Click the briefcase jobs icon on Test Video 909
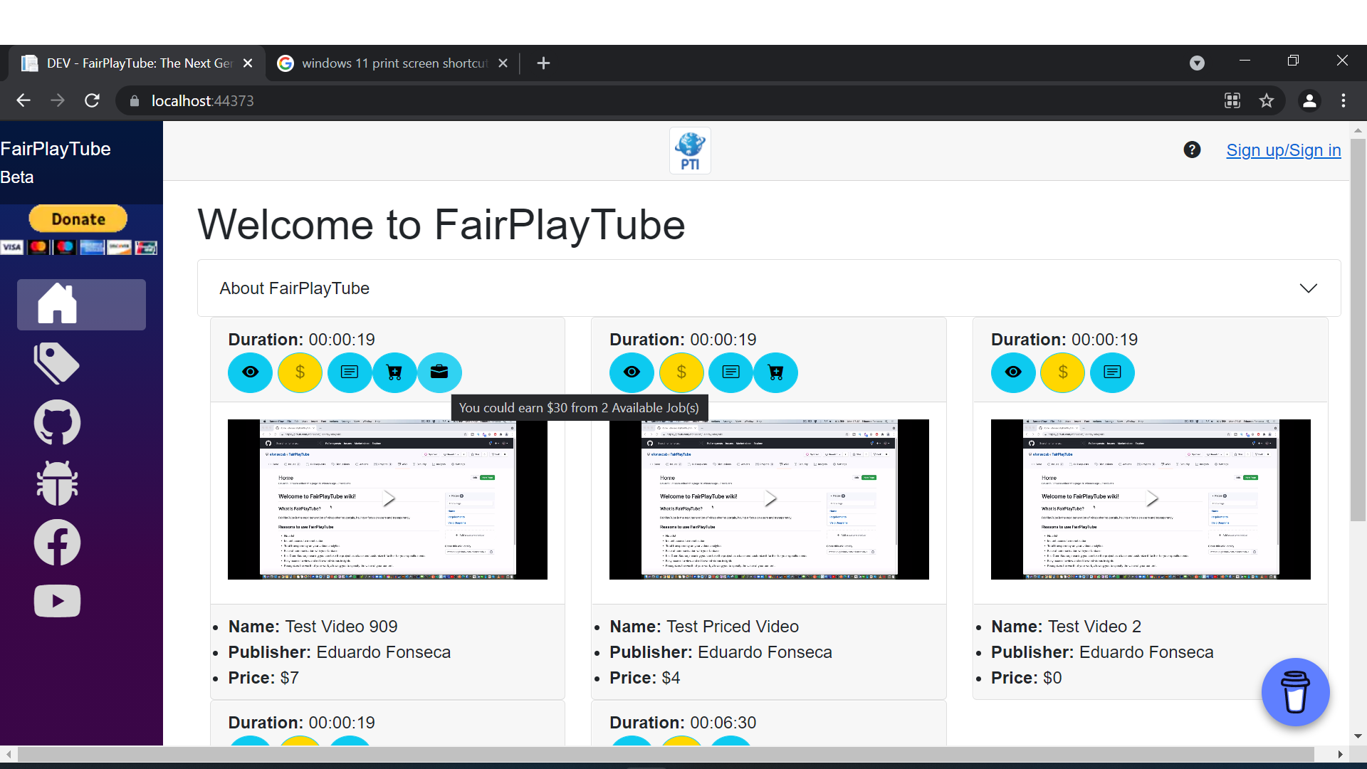The height and width of the screenshot is (769, 1367). pos(439,372)
